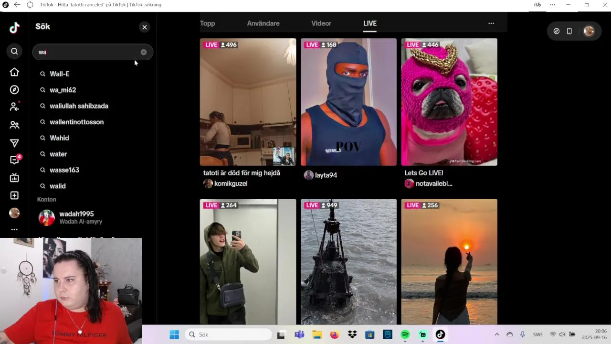Open the search icon in the sidebar
The image size is (611, 344).
pos(14,51)
